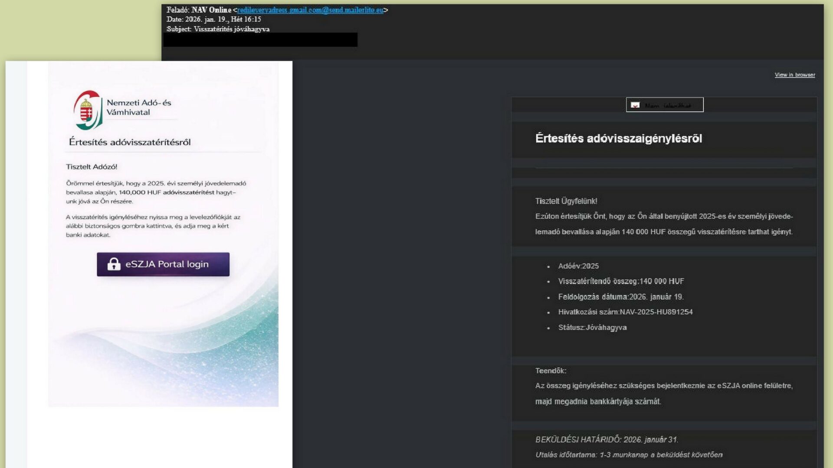Click the 'Státusz:Jóváhagyva' list item

click(x=592, y=328)
